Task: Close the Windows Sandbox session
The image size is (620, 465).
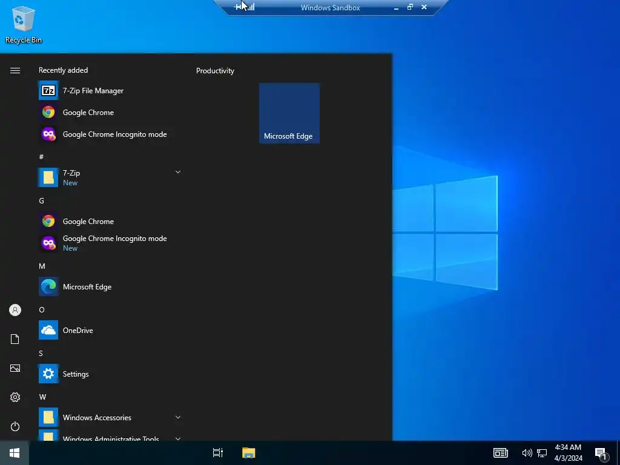Action: (424, 7)
